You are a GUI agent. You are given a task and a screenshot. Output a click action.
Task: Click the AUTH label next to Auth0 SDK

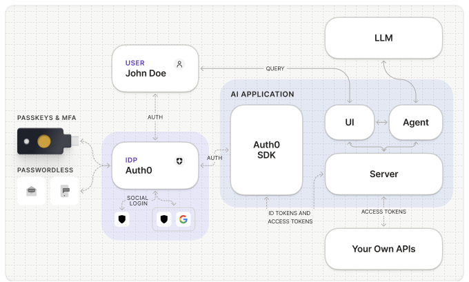214,158
